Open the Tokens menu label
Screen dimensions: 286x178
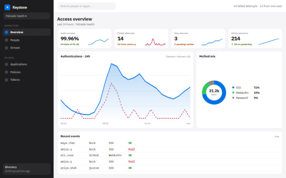[x=15, y=80]
